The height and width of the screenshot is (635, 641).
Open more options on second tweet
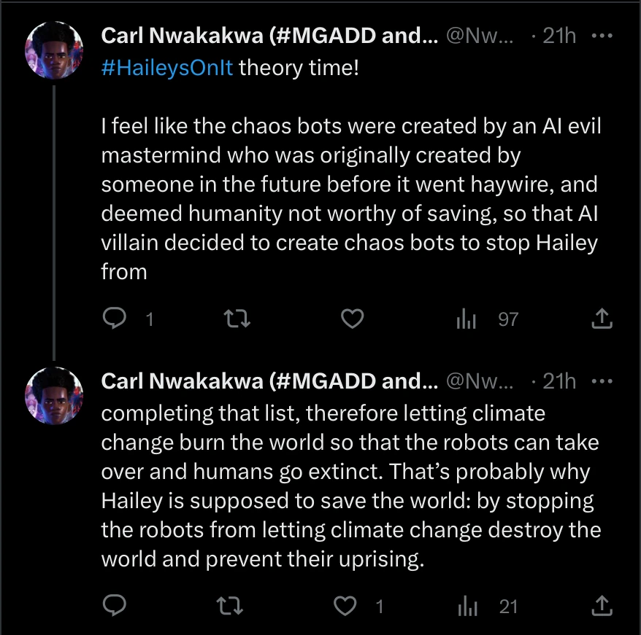[x=601, y=381]
